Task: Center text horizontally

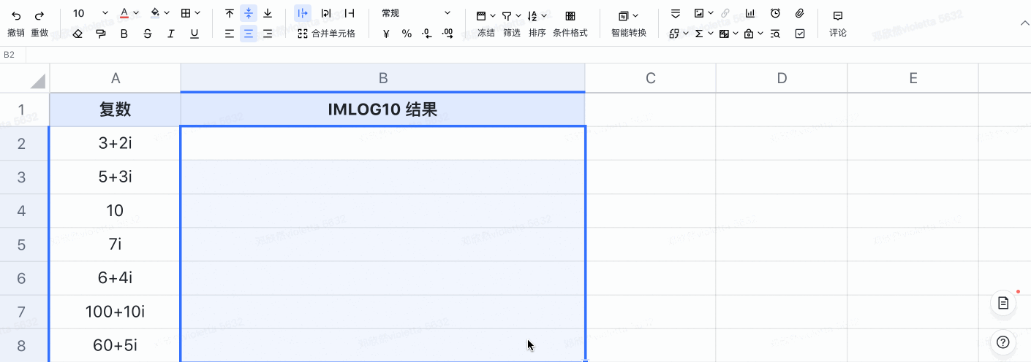Action: (249, 33)
